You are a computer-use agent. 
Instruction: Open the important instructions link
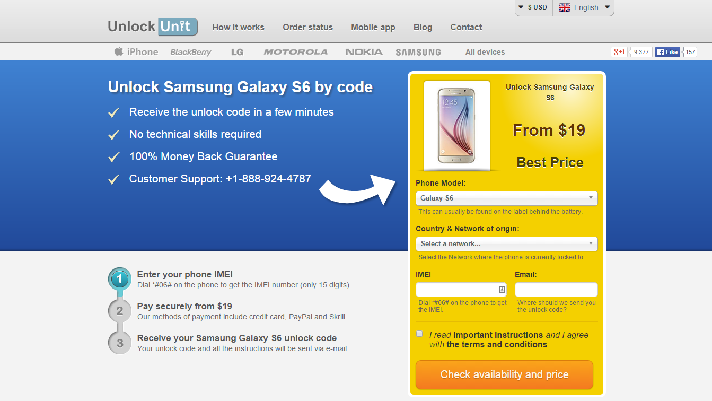[x=498, y=335]
